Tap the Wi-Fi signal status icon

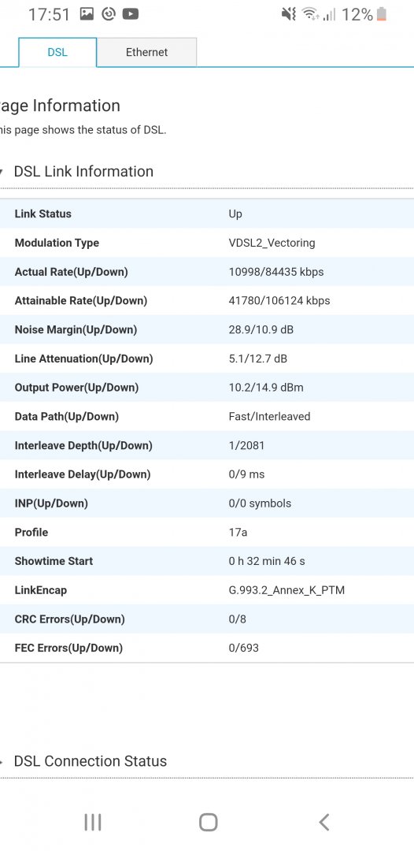pos(310,14)
